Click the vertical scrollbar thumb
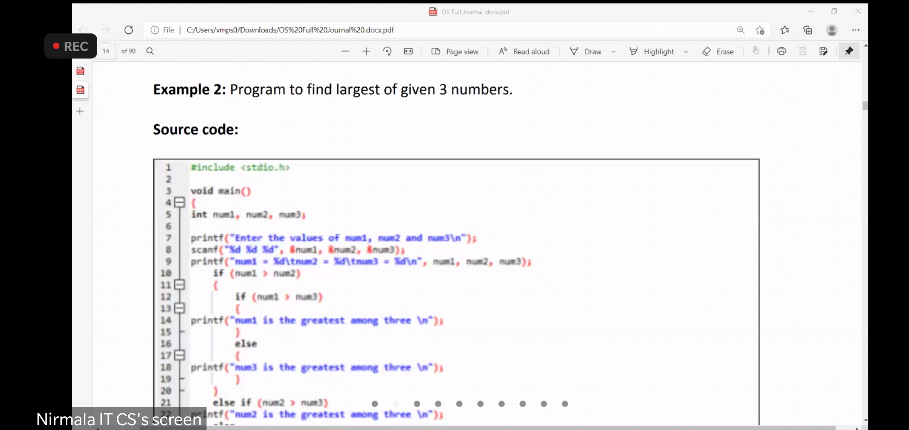The width and height of the screenshot is (909, 430). 865,106
